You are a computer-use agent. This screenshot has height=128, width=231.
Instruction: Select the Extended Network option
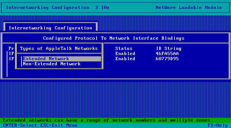pos(62,59)
